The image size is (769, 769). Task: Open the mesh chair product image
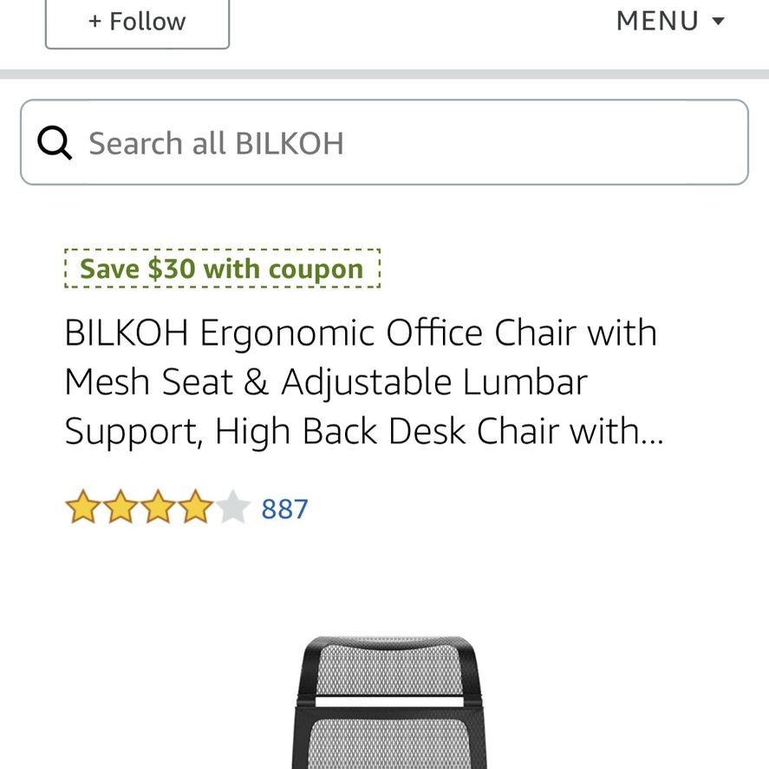click(x=390, y=702)
